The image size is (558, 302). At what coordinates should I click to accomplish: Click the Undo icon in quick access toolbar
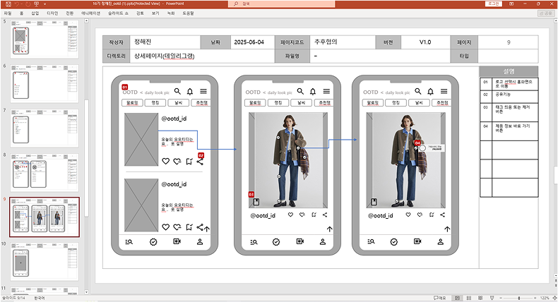coord(16,4)
